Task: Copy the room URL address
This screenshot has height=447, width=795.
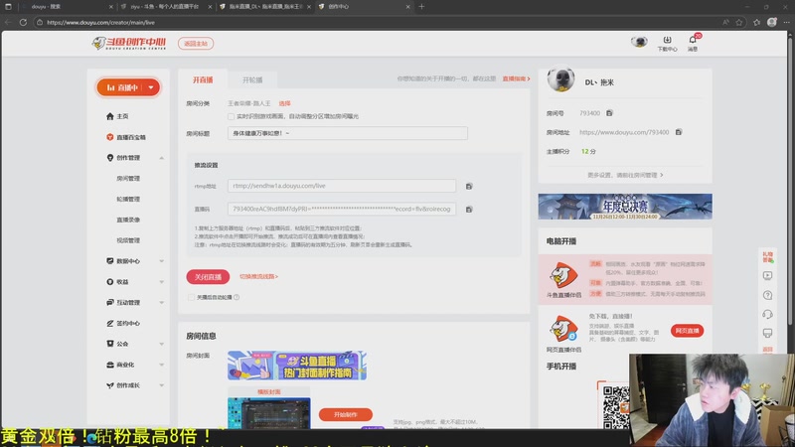Action: click(679, 132)
